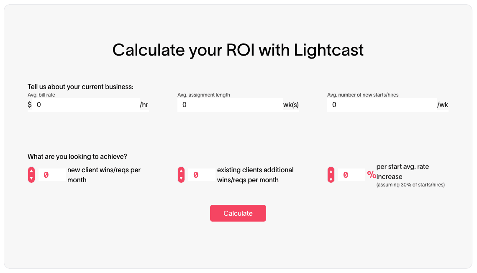477x273 pixels.
Task: Select the existing clients wins number box
Action: (202, 175)
